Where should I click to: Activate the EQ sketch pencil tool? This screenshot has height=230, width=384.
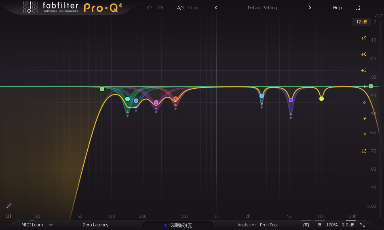[9, 206]
